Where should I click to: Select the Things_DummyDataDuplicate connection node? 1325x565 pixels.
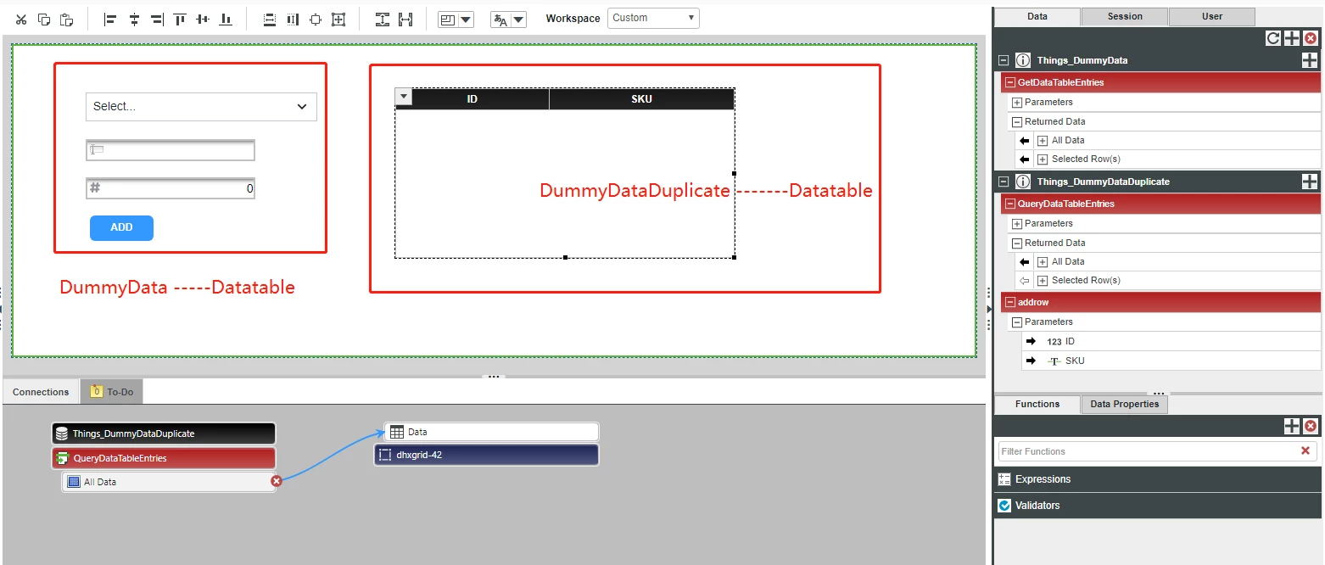click(x=163, y=434)
